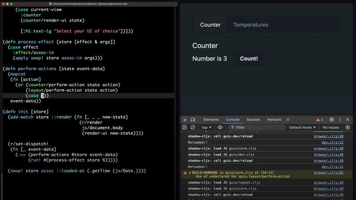Open the top JavaScript context dropdown
356x200 pixels.
coord(206,128)
